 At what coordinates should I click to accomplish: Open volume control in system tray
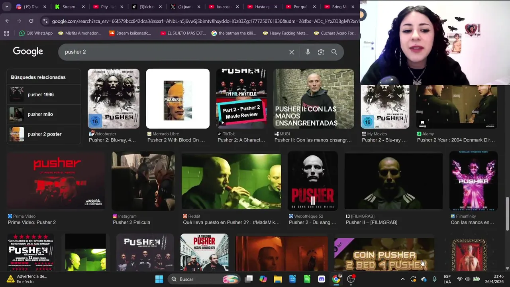click(467, 279)
